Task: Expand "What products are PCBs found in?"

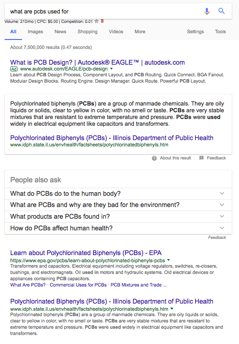Action: [118, 216]
